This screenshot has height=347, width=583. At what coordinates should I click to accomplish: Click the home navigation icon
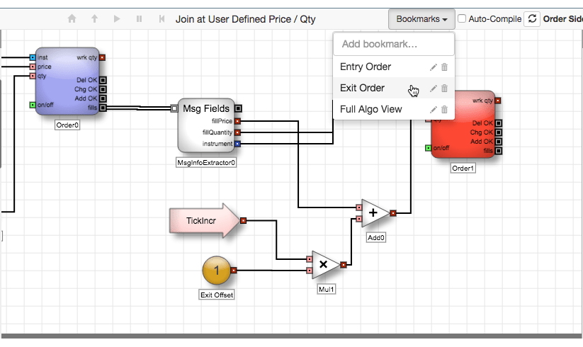72,18
